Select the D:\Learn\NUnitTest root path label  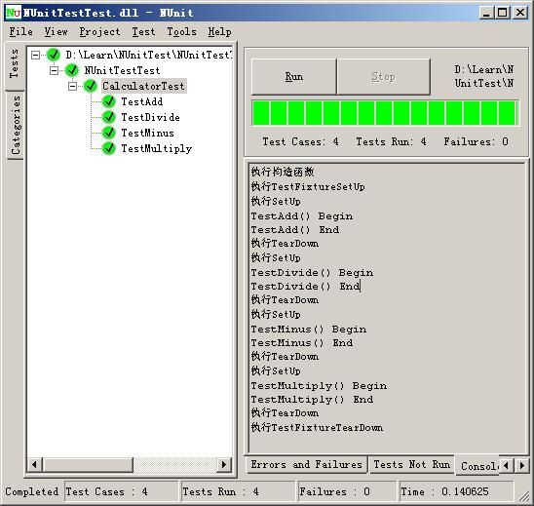(149, 55)
